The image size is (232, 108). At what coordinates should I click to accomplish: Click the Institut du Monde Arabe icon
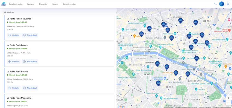point(212,83)
